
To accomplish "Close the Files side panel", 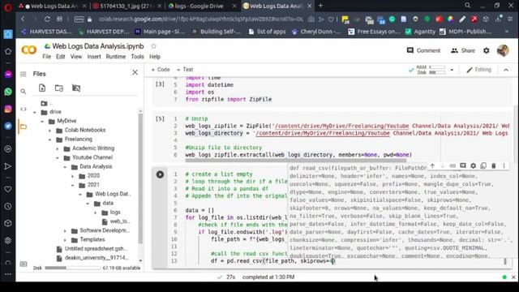I will click(x=135, y=72).
